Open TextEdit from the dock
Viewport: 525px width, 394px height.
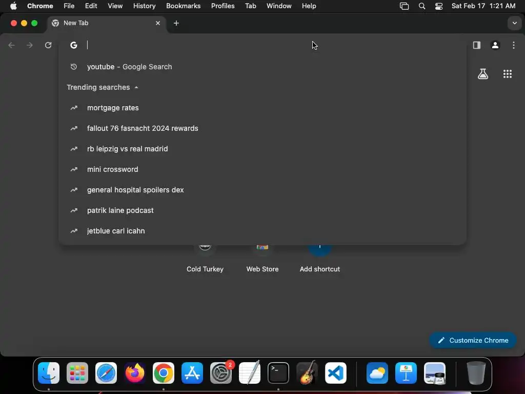point(250,373)
